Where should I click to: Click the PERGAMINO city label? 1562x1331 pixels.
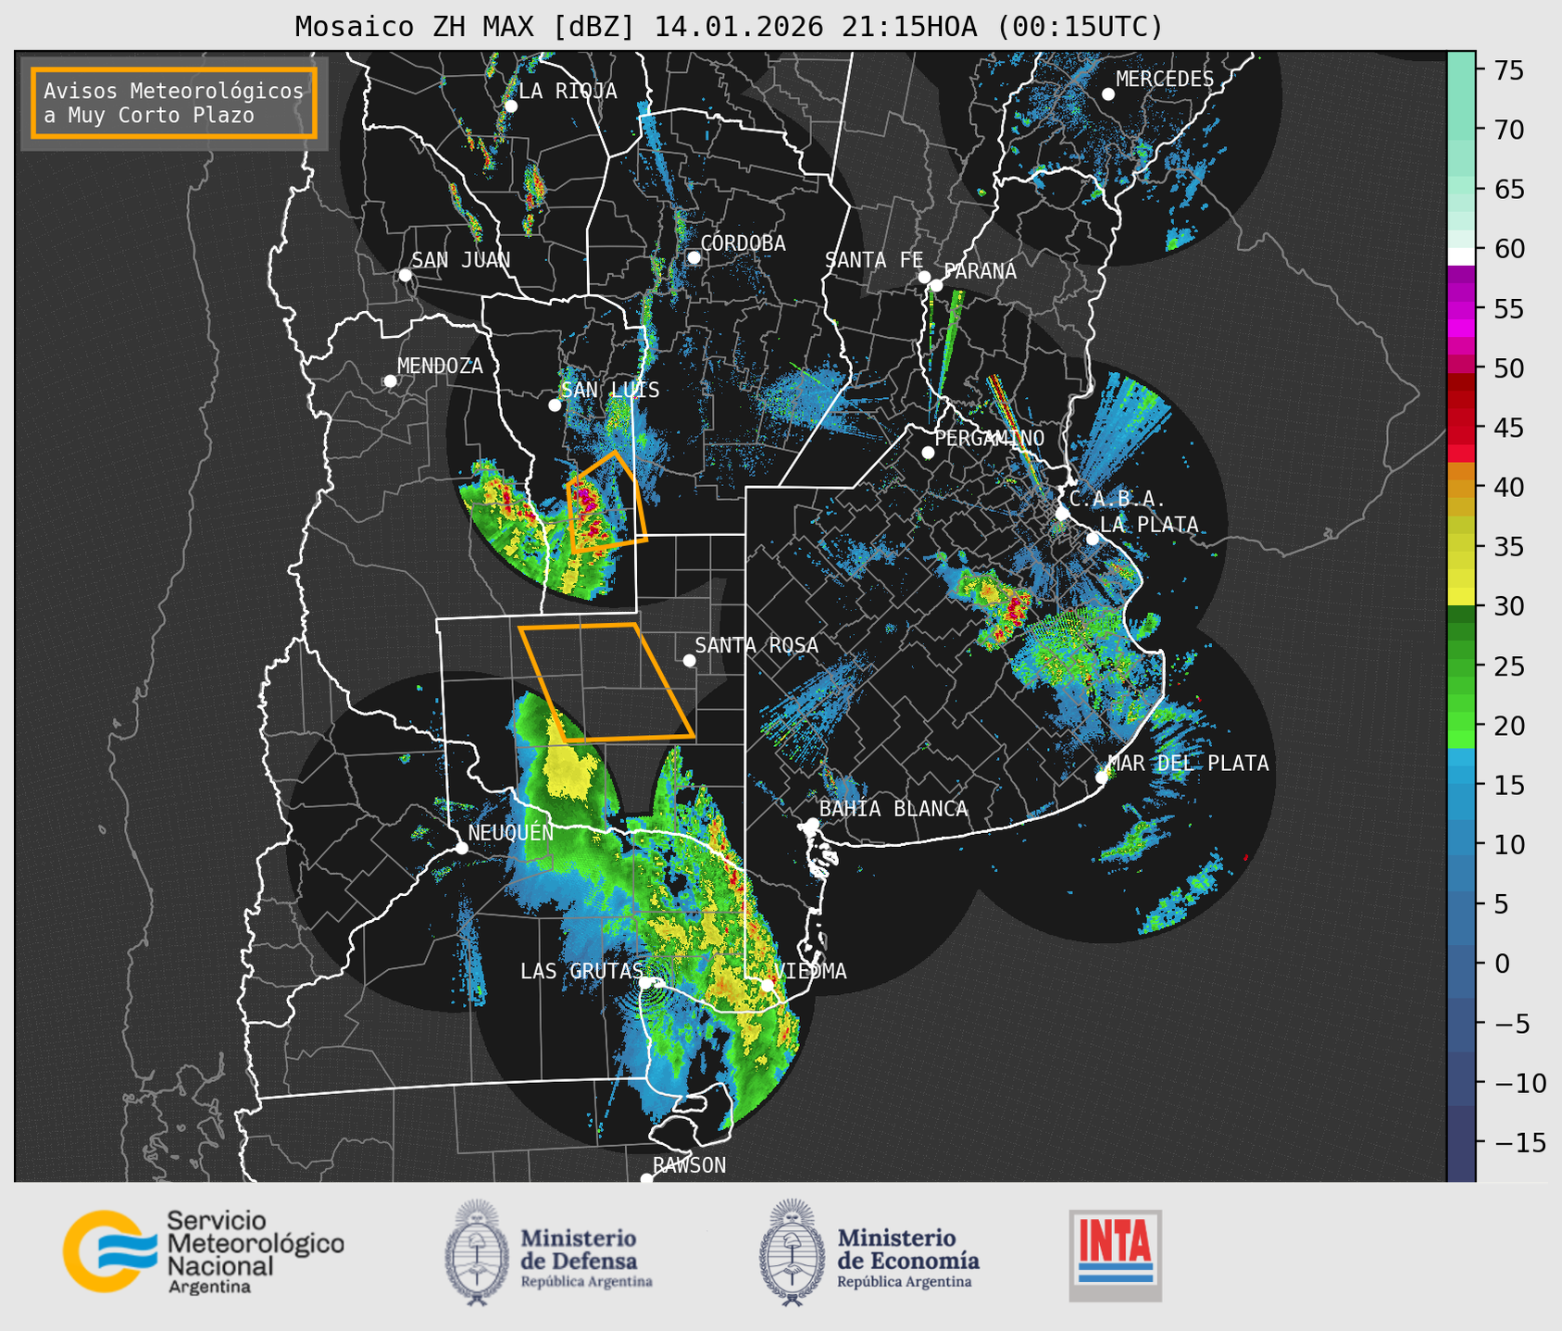(x=990, y=438)
